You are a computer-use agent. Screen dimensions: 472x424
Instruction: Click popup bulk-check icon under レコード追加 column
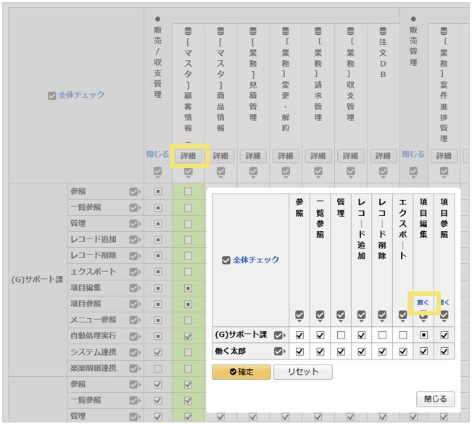point(362,316)
